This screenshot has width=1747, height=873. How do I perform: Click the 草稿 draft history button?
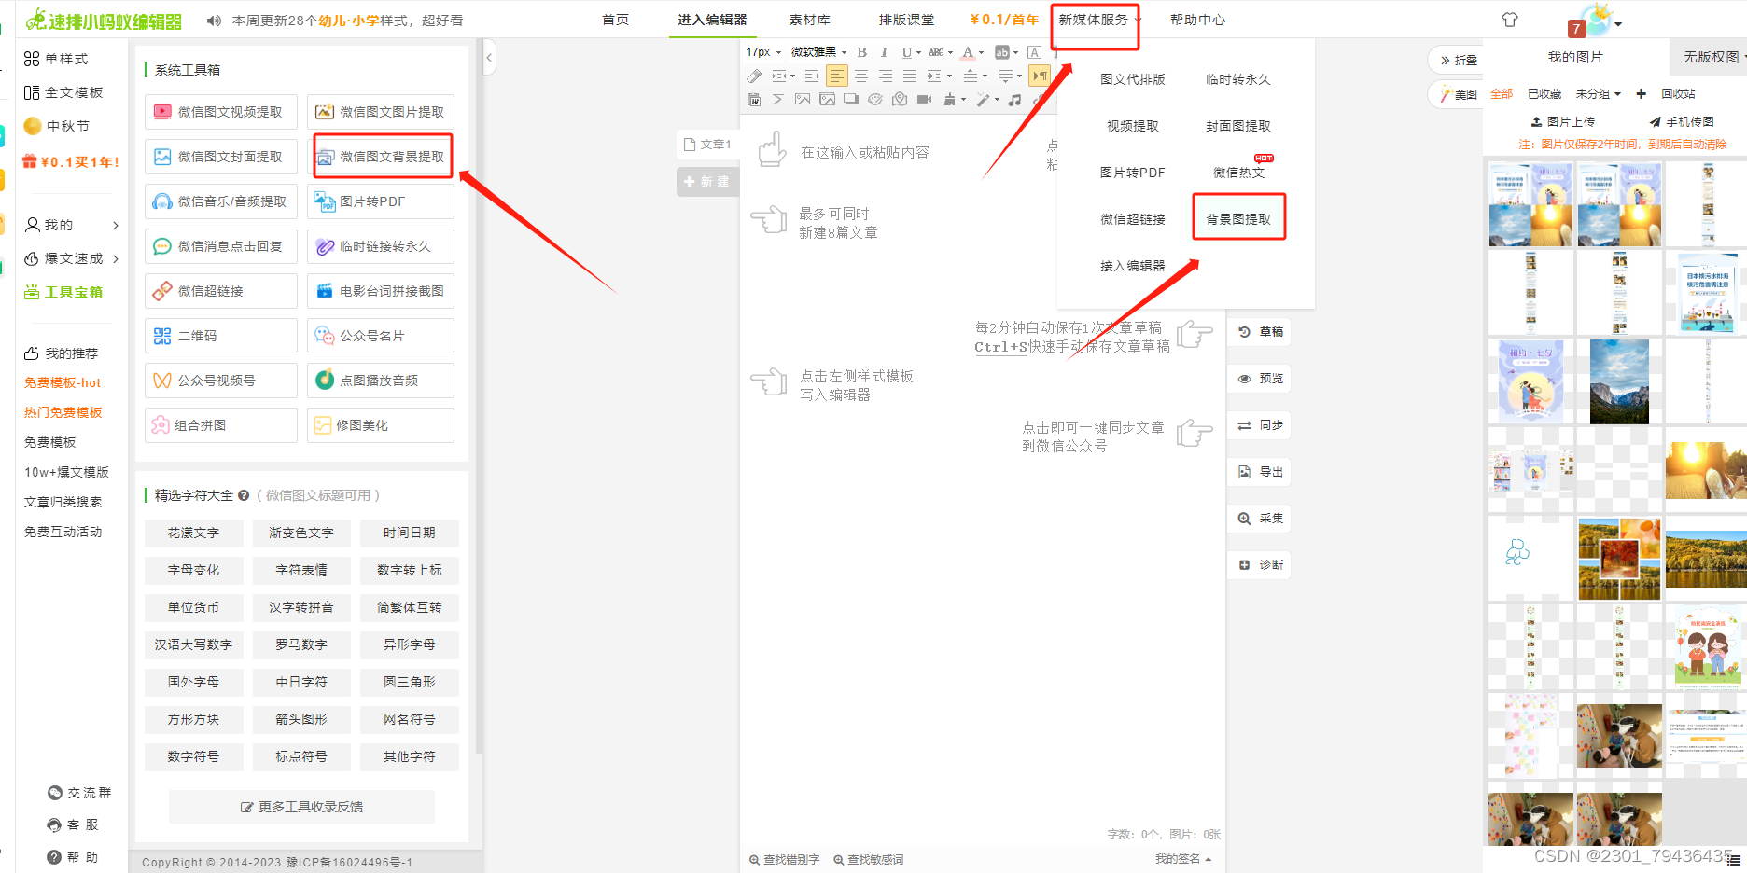click(x=1261, y=332)
